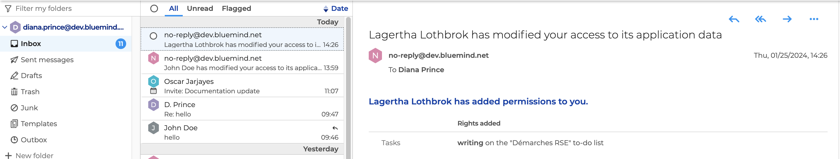This screenshot has height=159, width=840.
Task: Switch to the Unread filter tab
Action: pos(200,9)
